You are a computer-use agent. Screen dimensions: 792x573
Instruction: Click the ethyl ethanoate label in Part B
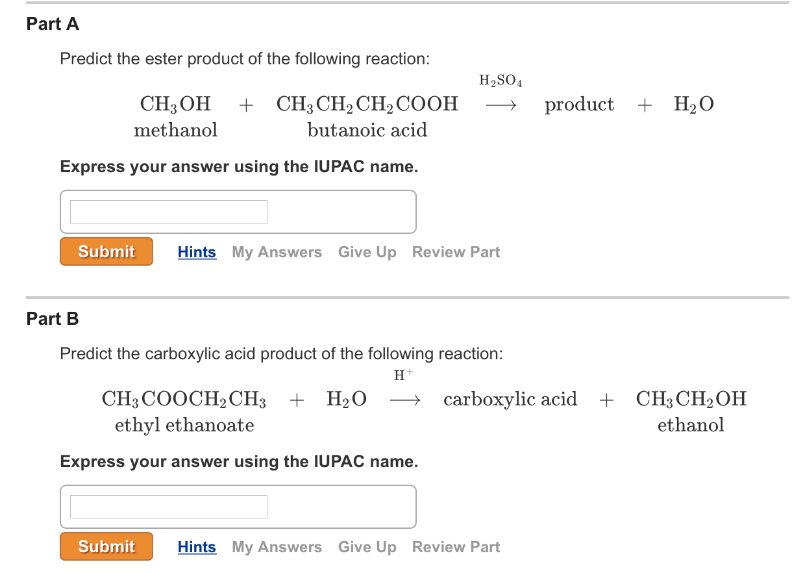tap(184, 425)
